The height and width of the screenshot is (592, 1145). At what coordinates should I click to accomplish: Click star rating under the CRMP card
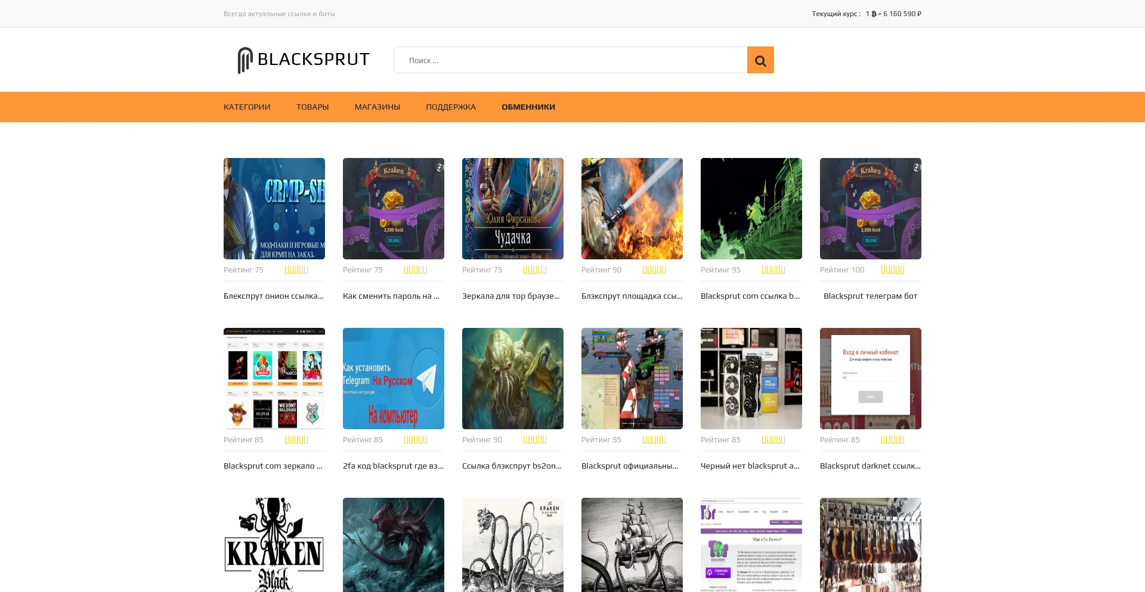point(296,270)
